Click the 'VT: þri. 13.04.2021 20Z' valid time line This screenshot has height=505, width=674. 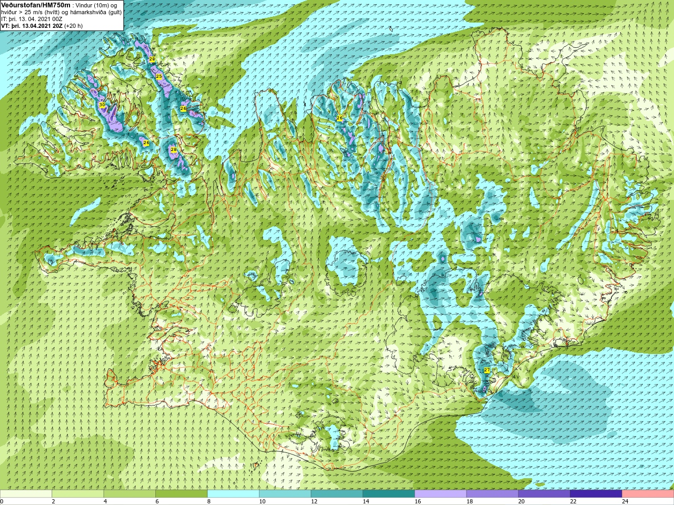(x=32, y=25)
